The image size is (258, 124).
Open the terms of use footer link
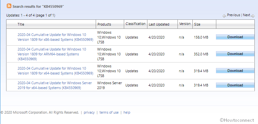(109, 112)
